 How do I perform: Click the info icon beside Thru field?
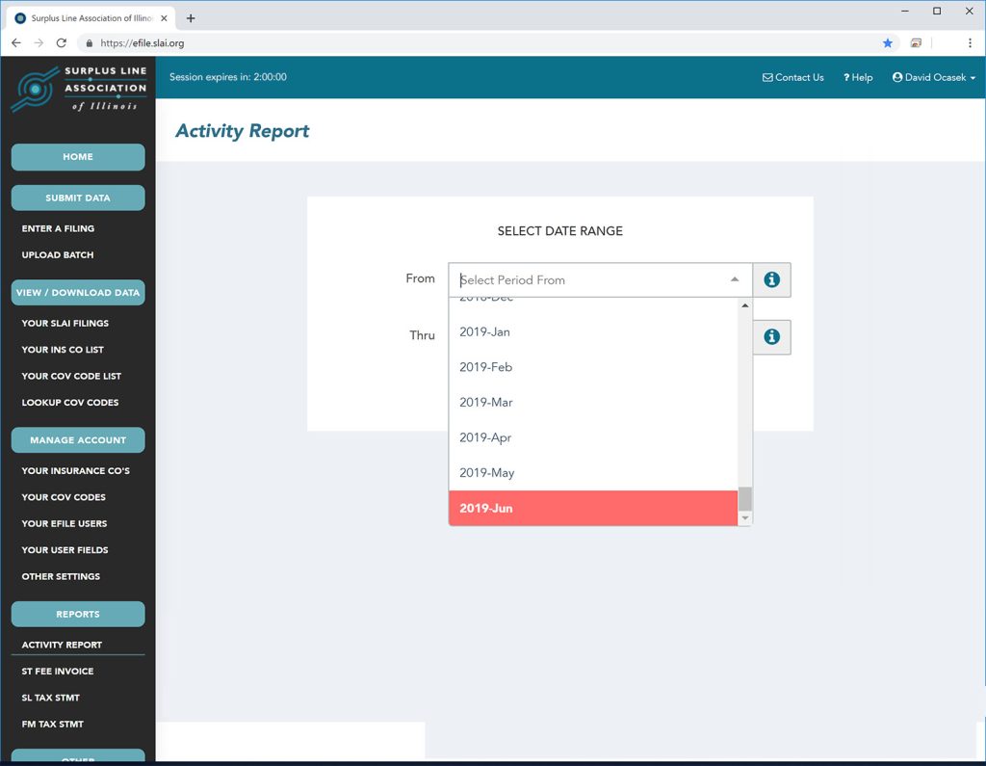click(771, 336)
